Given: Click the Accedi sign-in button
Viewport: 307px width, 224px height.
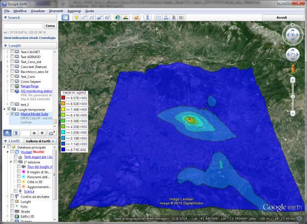Looking at the screenshot, I should coord(281,18).
